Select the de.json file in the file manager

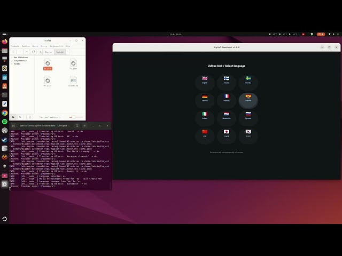(48, 64)
